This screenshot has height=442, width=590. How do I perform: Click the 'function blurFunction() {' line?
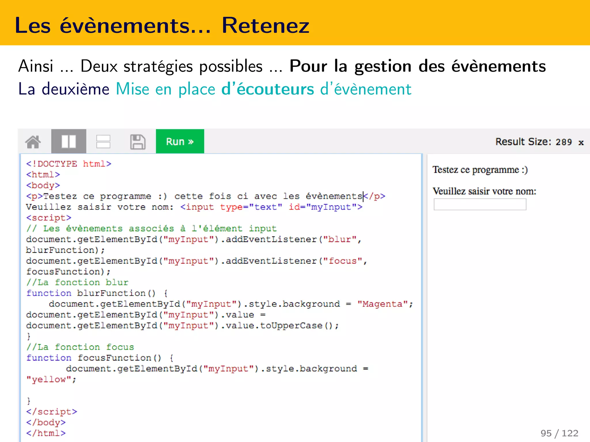[x=97, y=293]
